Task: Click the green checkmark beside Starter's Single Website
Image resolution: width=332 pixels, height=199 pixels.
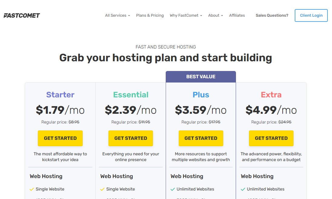Action: pos(32,189)
